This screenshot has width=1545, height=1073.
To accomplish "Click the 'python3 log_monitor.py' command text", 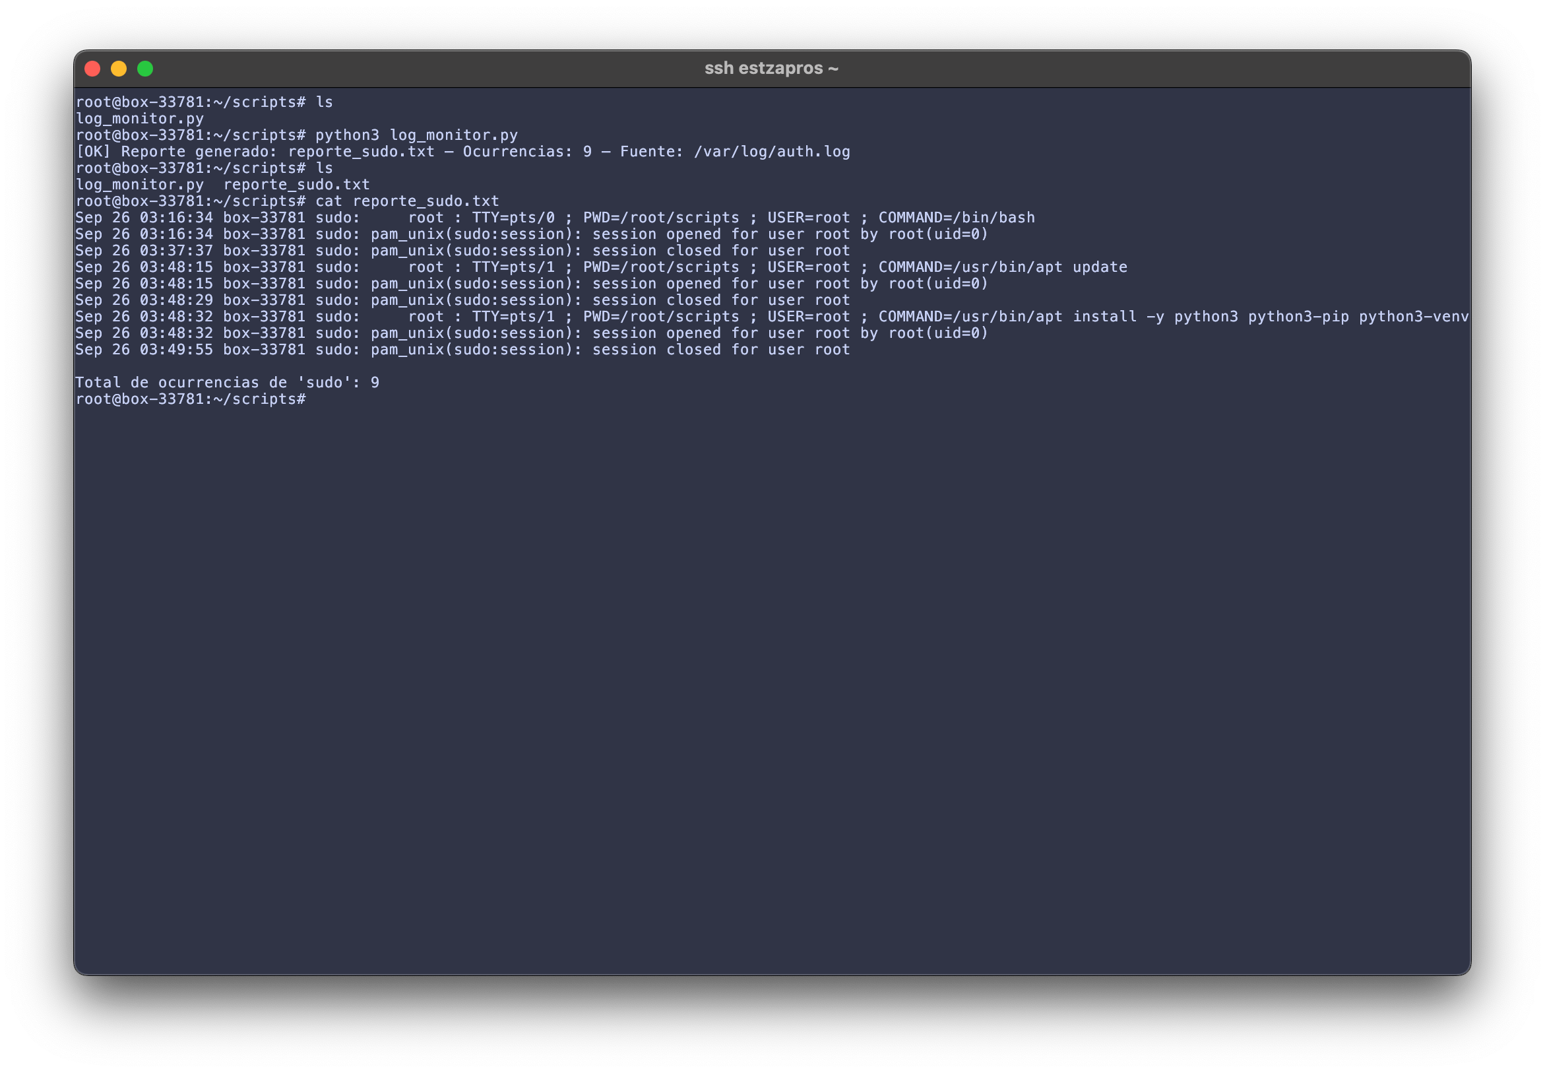I will click(x=416, y=135).
